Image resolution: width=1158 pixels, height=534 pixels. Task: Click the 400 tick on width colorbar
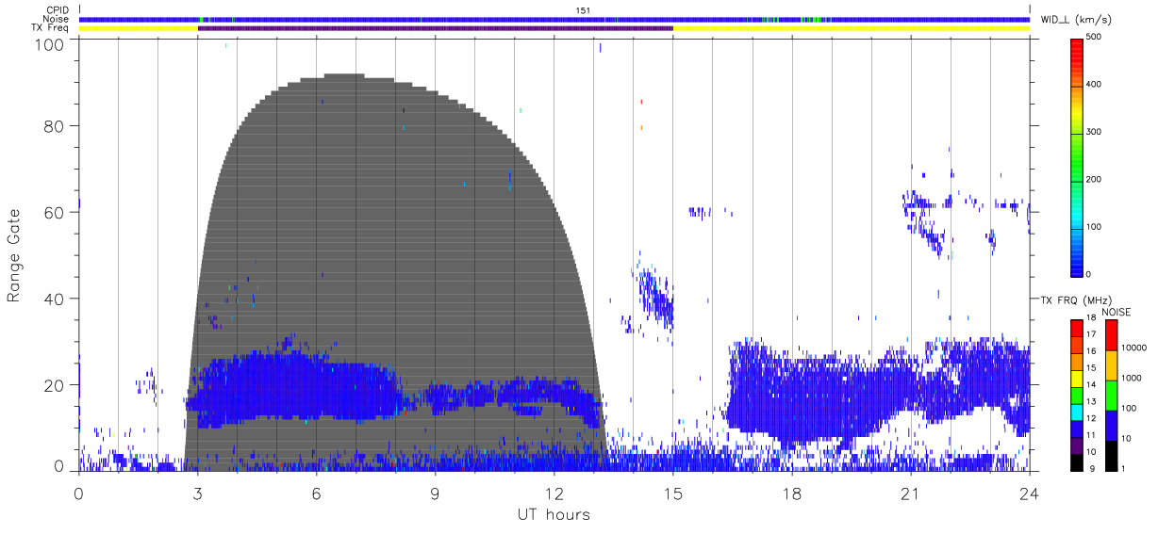(x=1095, y=85)
